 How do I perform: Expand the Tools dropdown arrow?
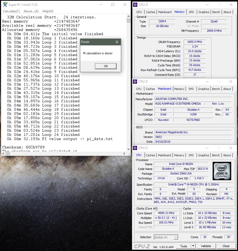point(193,246)
